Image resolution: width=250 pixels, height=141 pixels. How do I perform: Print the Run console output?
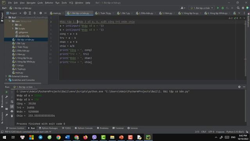pyautogui.click(x=12, y=111)
